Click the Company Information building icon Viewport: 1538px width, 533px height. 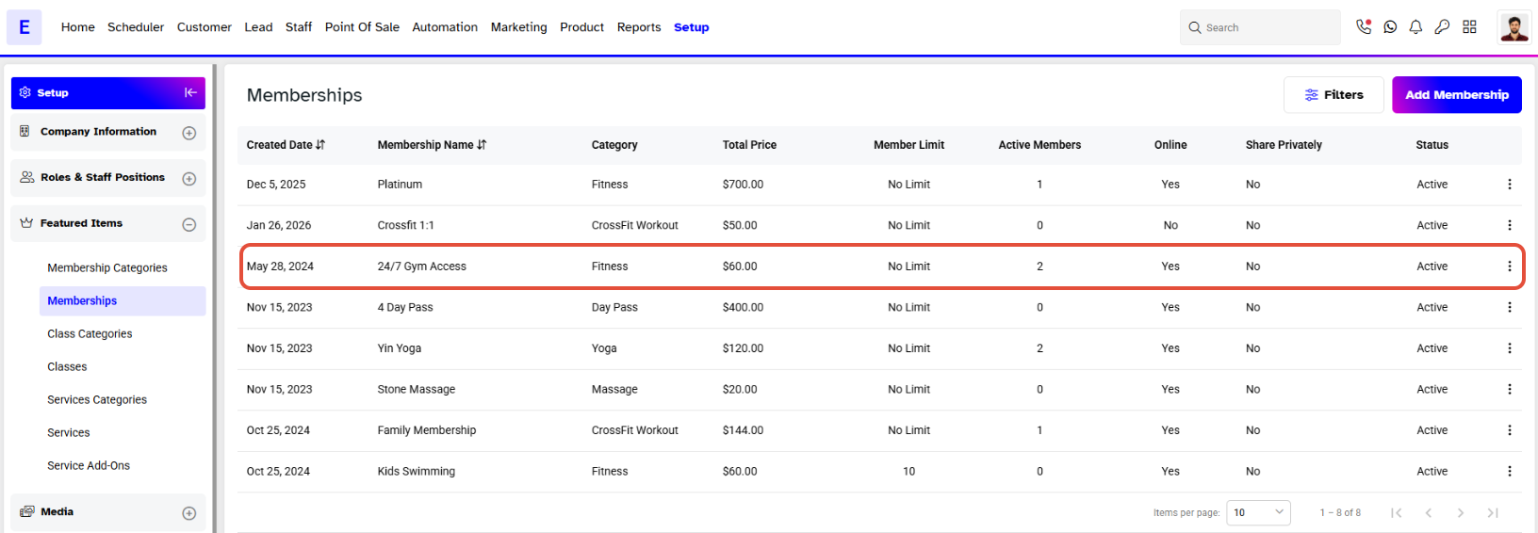[x=25, y=131]
